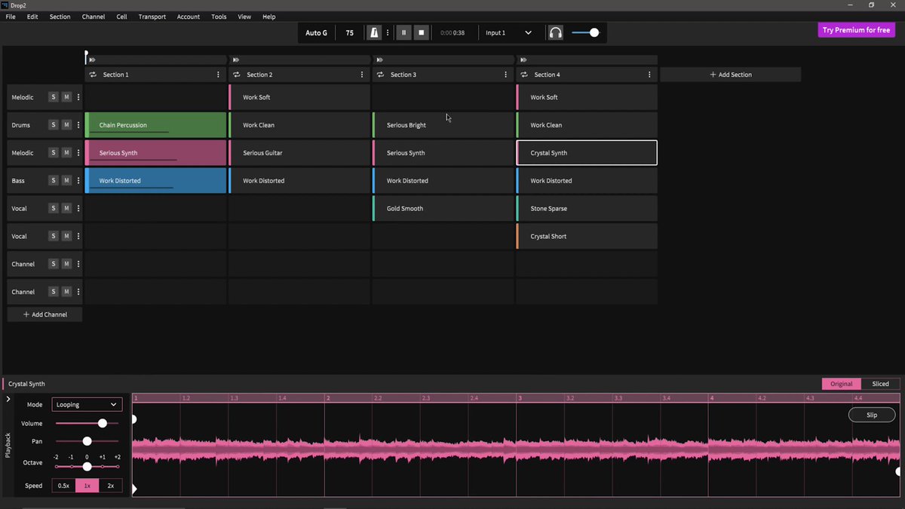
Task: Open Section 1 options menu
Action: click(218, 75)
